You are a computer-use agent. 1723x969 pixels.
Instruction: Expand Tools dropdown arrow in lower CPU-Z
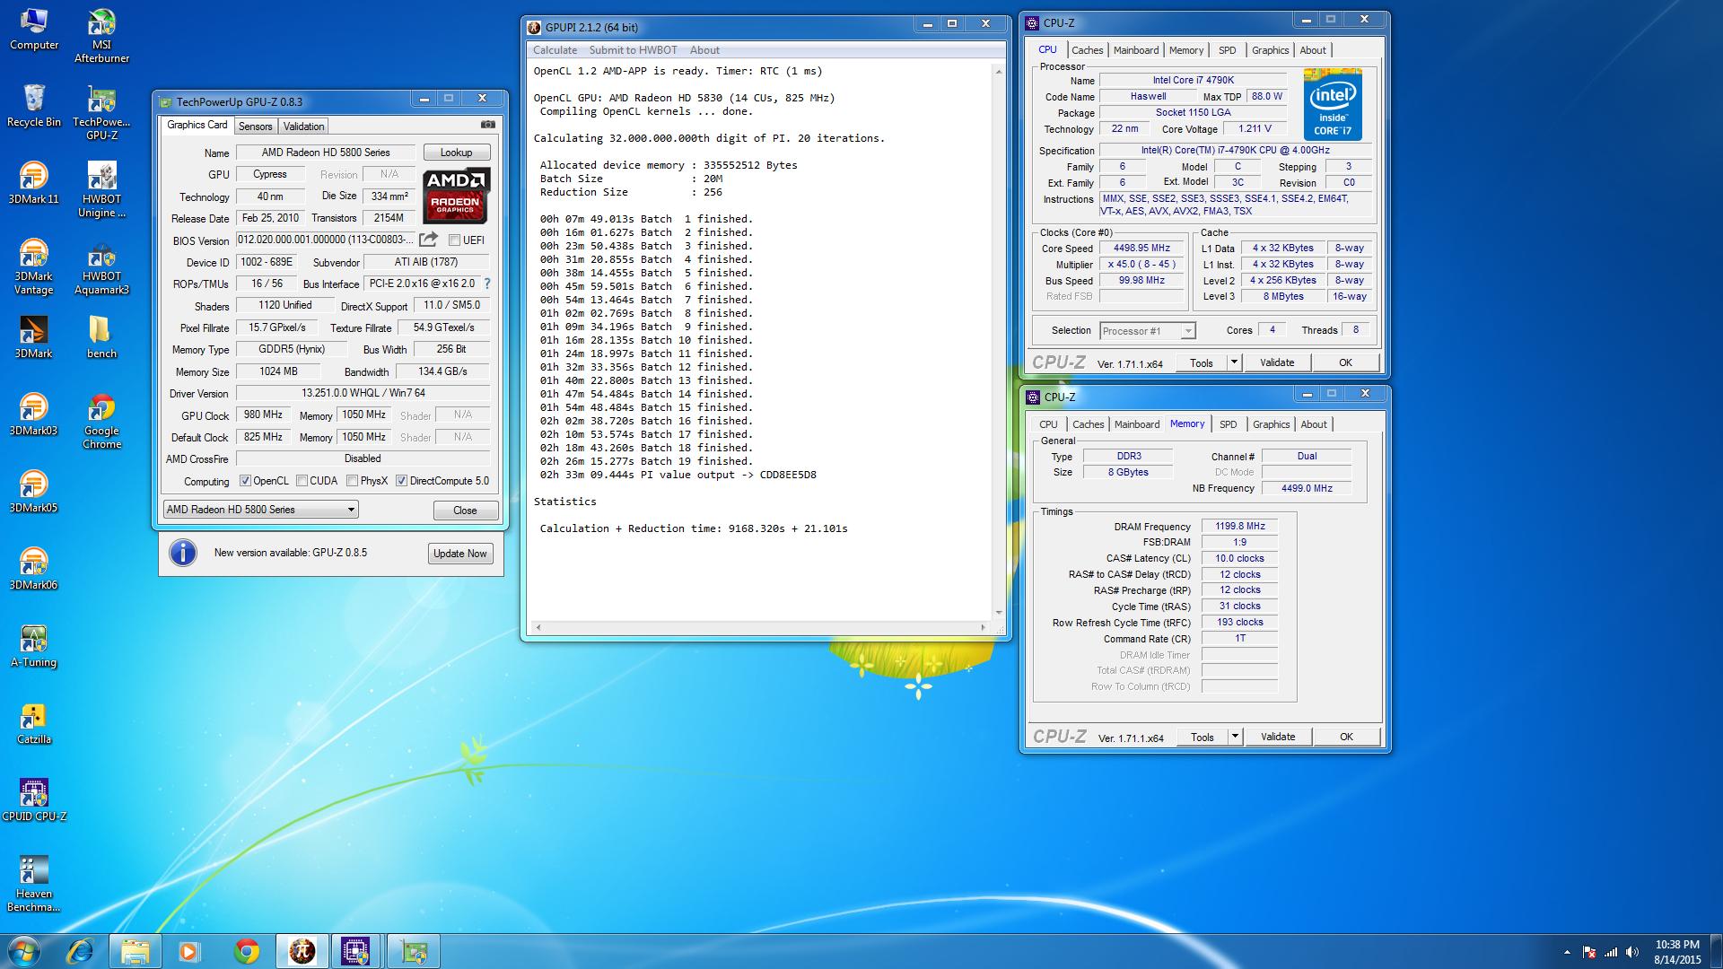point(1235,737)
